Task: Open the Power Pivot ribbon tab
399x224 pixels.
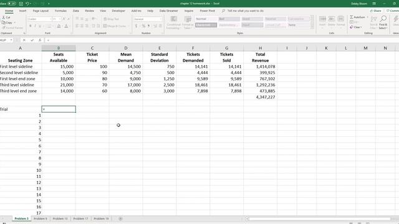Action: (208, 11)
